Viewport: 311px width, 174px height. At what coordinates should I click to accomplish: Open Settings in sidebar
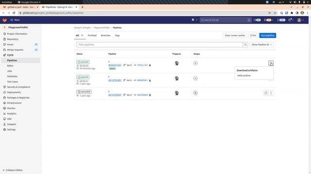coord(11,130)
